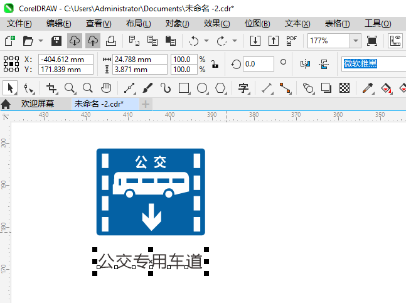Open the 编辑(E) menu
406x303 pixels.
pos(59,24)
